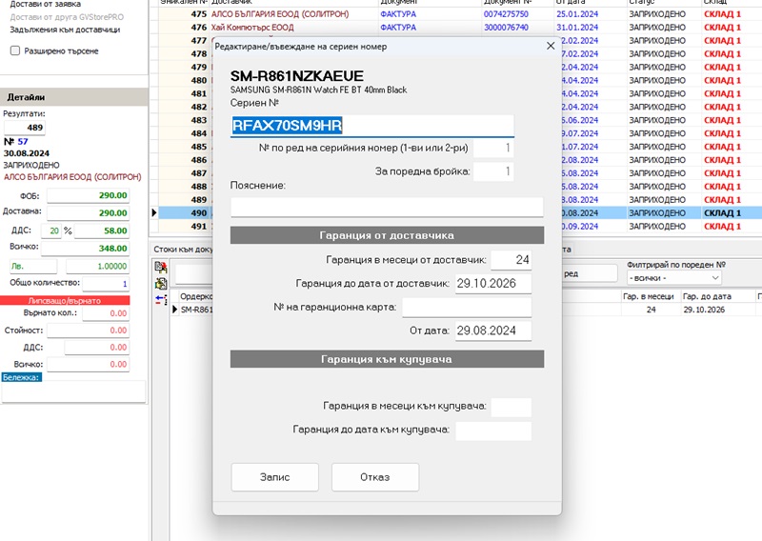762x541 pixels.
Task: Enable the Разширено търсене checkbox
Action: 15,50
